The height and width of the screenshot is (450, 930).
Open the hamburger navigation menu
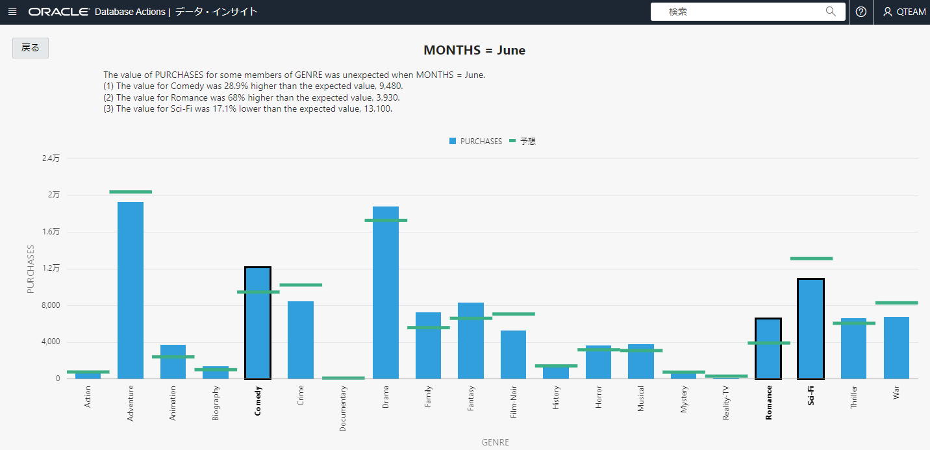click(12, 12)
